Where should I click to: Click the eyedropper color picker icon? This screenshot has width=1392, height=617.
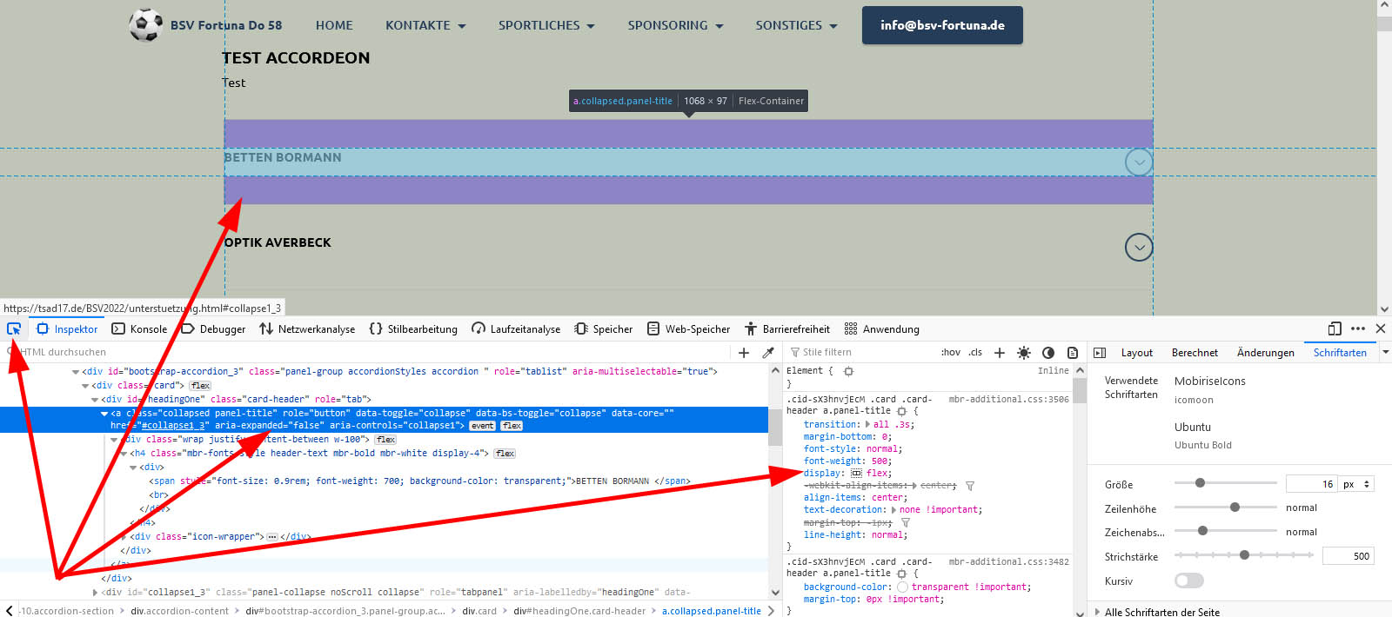768,353
